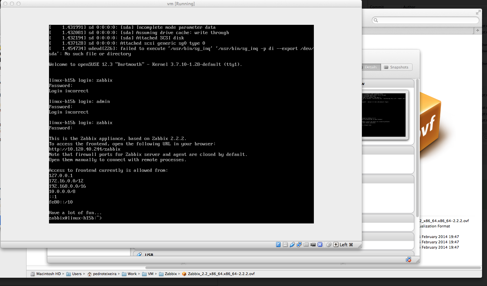Screen dimensions: 487x286
Task: Click the resize grip of vm window corner
Action: tap(360, 246)
